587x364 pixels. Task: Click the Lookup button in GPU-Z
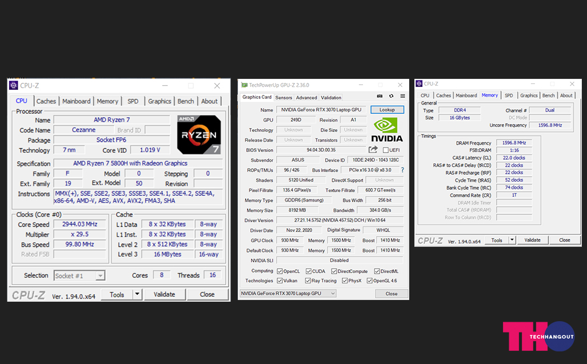coord(387,110)
